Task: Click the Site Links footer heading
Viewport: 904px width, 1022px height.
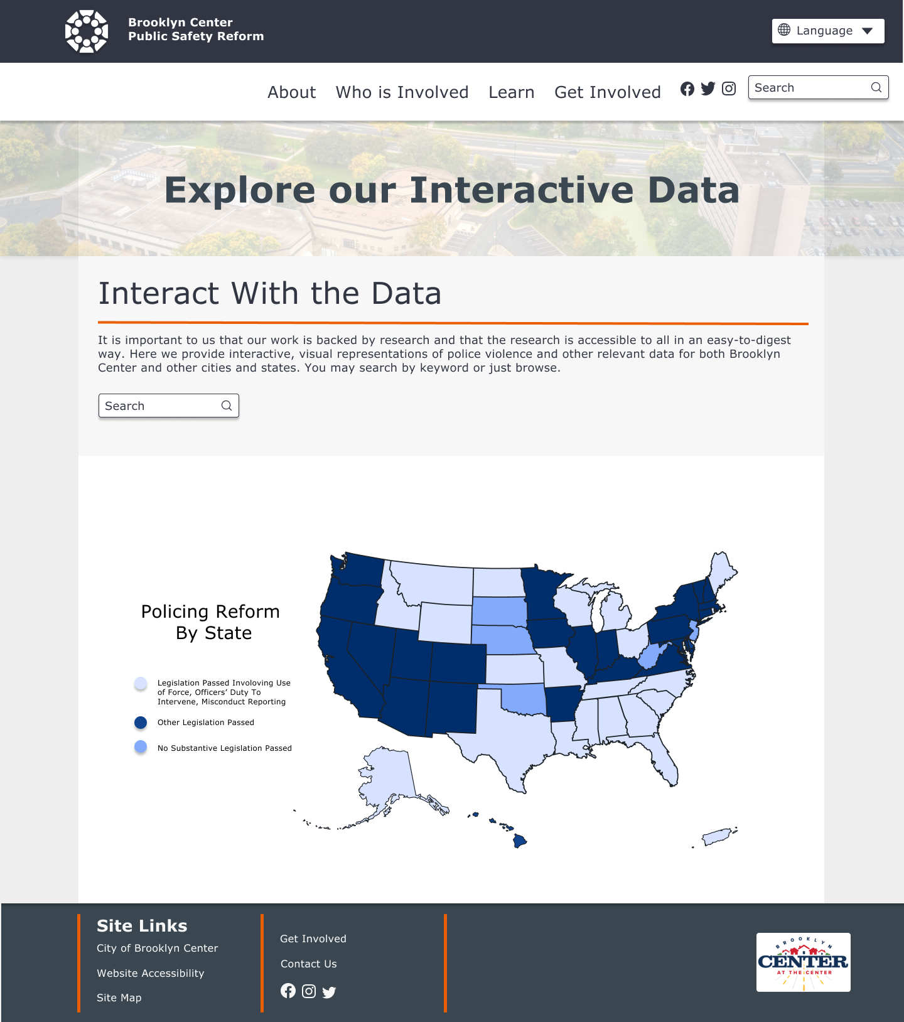Action: pos(142,926)
